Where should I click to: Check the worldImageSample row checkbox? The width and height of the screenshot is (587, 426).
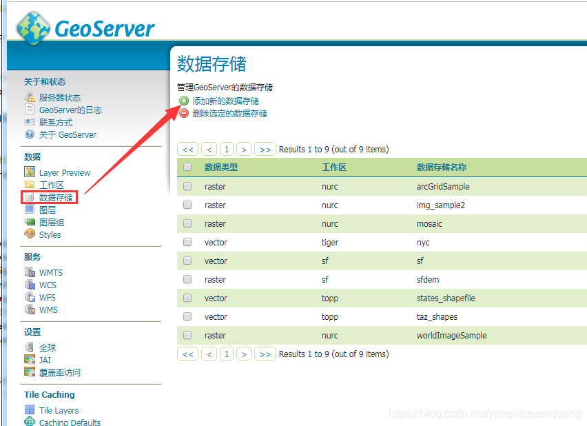(x=187, y=335)
